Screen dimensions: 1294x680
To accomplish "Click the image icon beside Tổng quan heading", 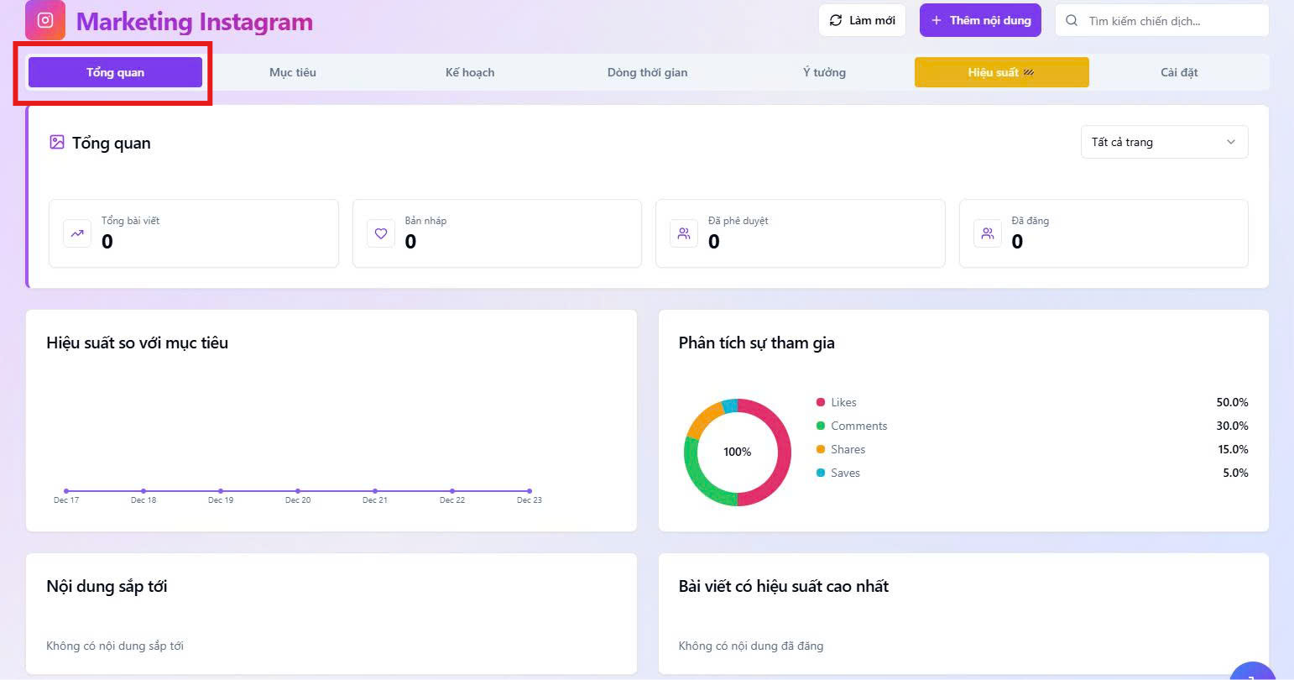I will pos(57,143).
